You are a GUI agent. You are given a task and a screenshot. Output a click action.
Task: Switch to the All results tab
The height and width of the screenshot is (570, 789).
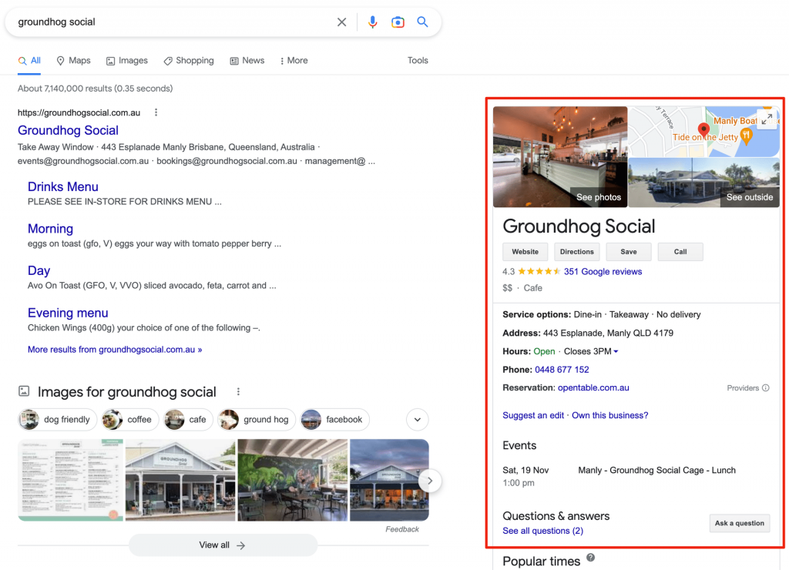(29, 60)
